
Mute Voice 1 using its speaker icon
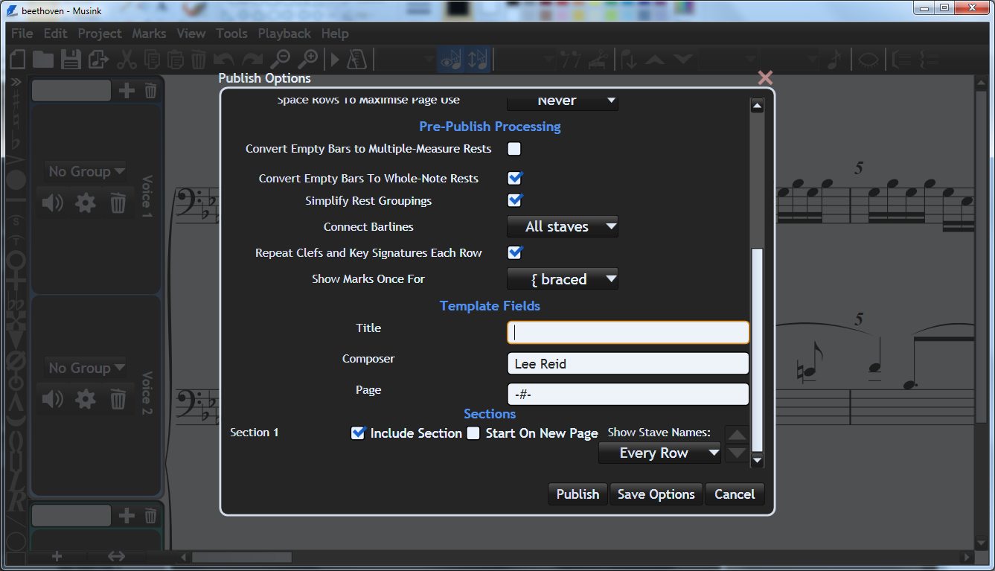[53, 203]
